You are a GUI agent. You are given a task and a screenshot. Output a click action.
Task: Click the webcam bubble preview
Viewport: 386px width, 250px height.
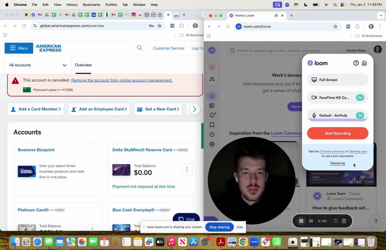252,181
